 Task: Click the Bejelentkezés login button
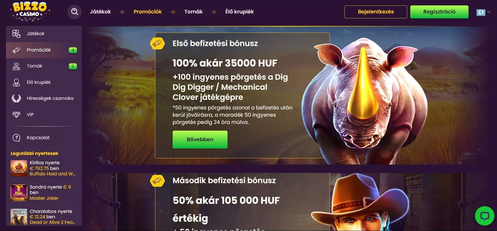click(376, 12)
